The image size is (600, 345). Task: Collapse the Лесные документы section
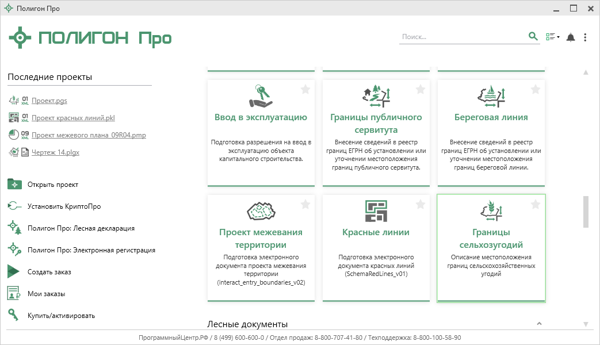539,324
